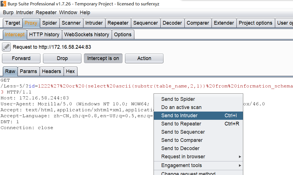Open the HTTP history sub-tab
The height and width of the screenshot is (175, 293).
click(x=44, y=35)
